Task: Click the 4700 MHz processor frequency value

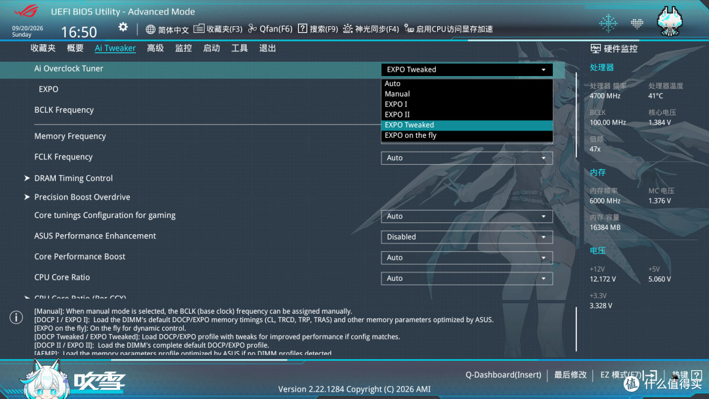Action: (x=605, y=96)
